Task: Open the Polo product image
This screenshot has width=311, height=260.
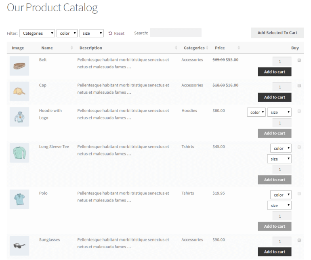Action: (x=19, y=199)
